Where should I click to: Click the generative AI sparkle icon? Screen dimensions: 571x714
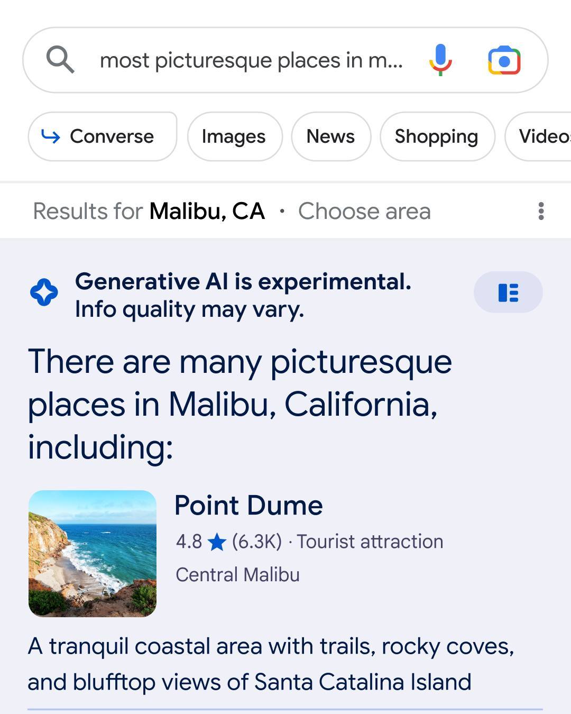tap(44, 292)
